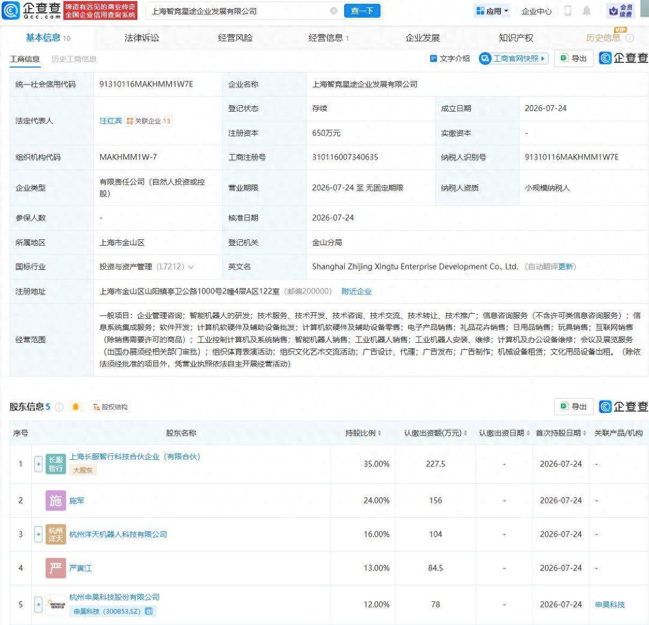649x625 pixels.
Task: Click the Shenhao company logo thumbnail
Action: (56, 605)
